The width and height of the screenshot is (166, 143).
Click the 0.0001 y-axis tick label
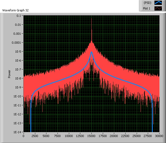[17, 43]
